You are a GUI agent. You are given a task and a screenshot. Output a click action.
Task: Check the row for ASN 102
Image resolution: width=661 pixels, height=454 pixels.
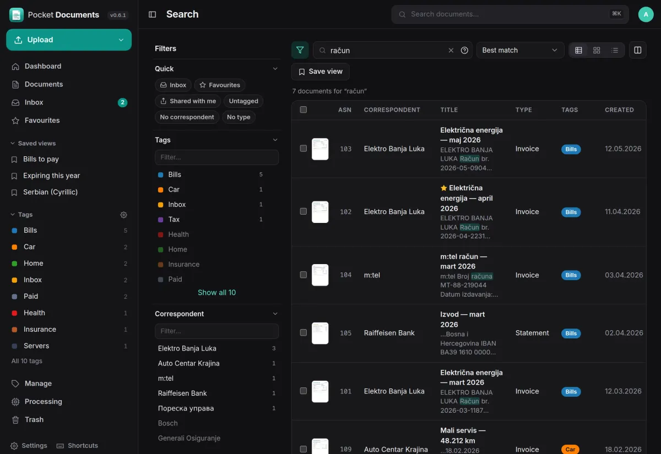pos(303,211)
